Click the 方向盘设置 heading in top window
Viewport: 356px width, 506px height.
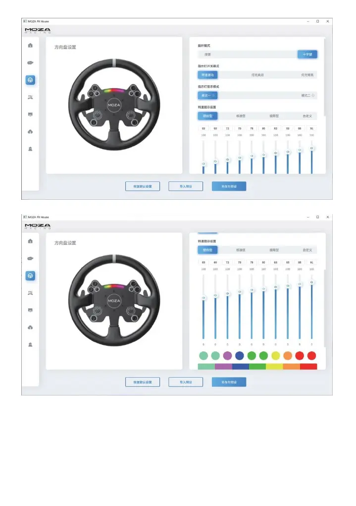coord(65,47)
